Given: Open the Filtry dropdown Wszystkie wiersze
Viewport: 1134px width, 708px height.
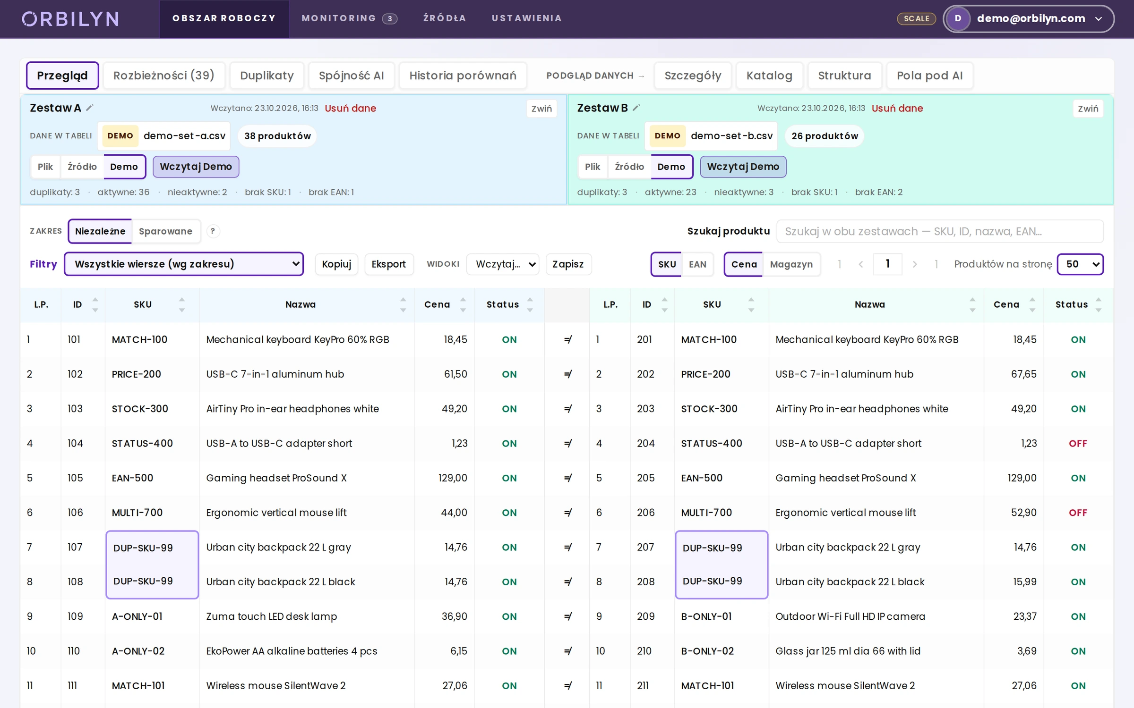Looking at the screenshot, I should coord(184,264).
